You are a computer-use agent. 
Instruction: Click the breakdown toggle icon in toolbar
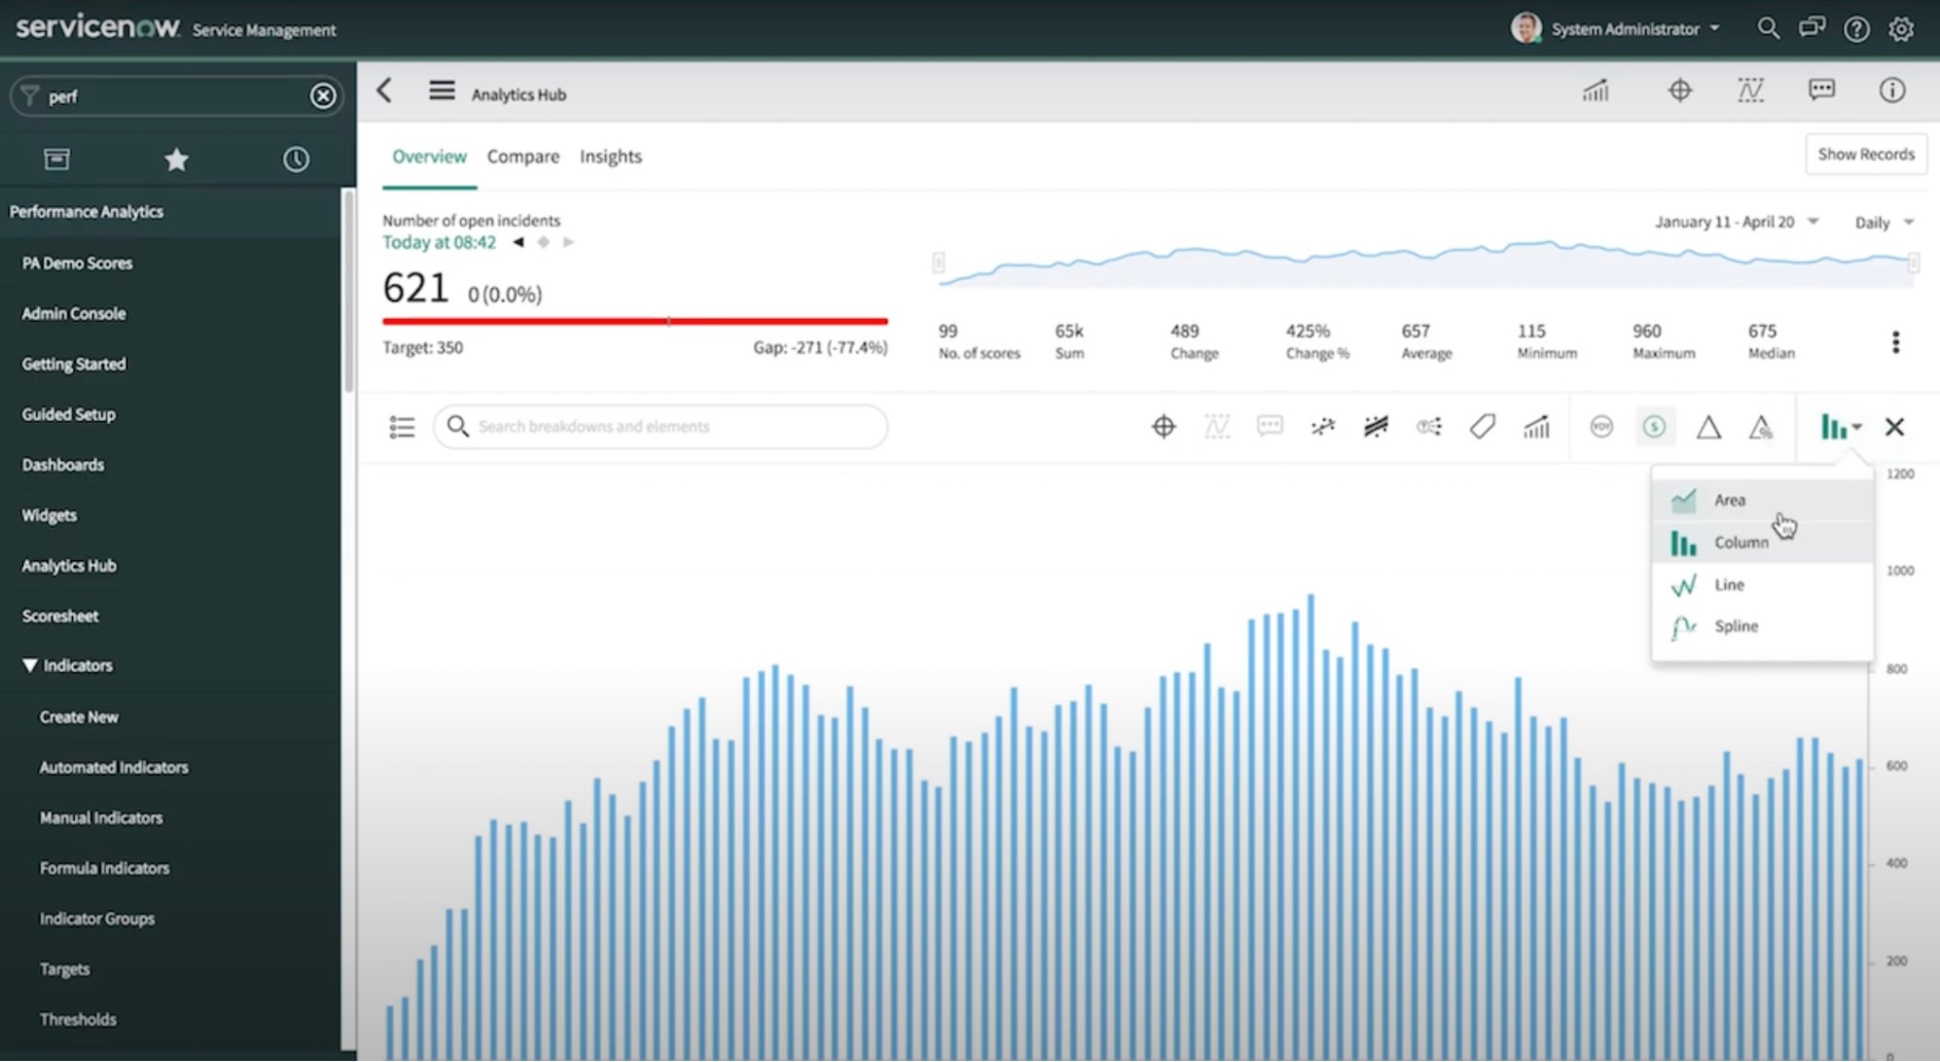pos(402,426)
